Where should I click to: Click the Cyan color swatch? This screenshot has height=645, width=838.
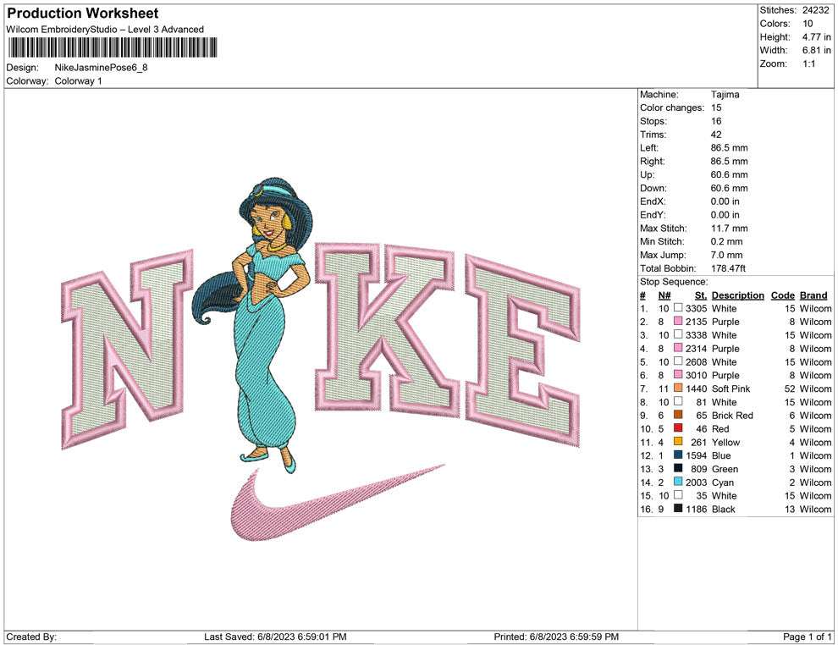678,482
